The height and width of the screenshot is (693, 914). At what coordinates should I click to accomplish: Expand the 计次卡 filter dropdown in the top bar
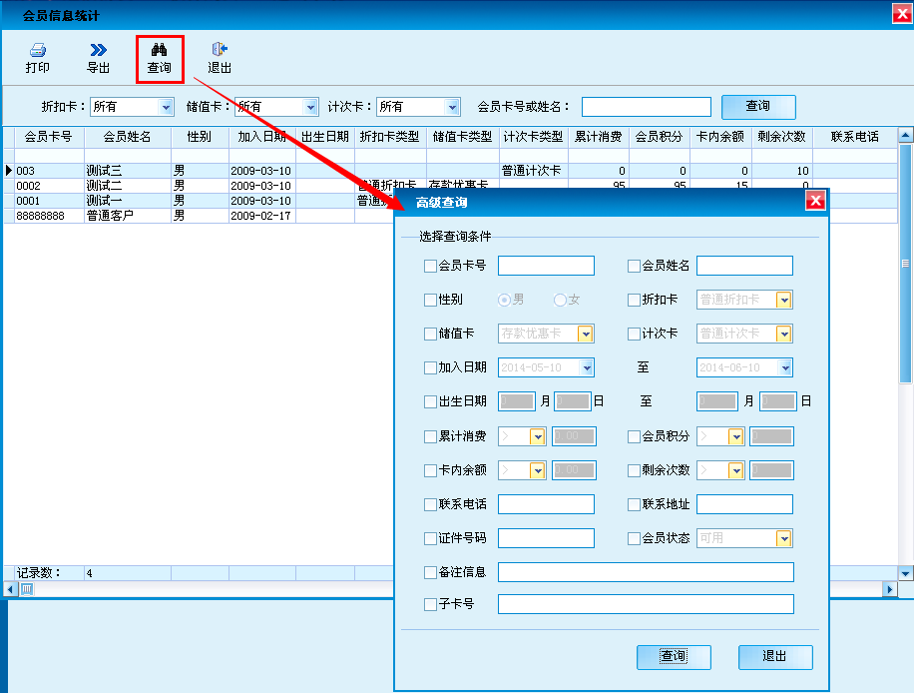453,107
